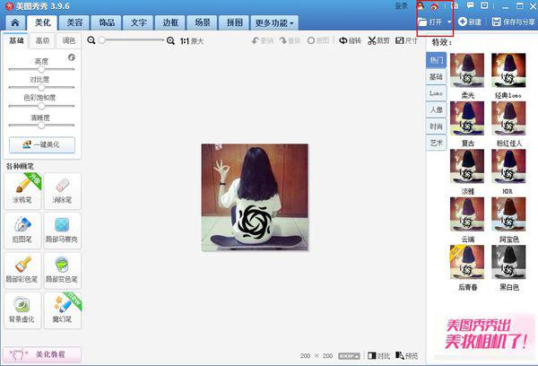Image resolution: width=538 pixels, height=366 pixels.
Task: Click the 亮度 brightness slider handle
Action: pos(41,69)
